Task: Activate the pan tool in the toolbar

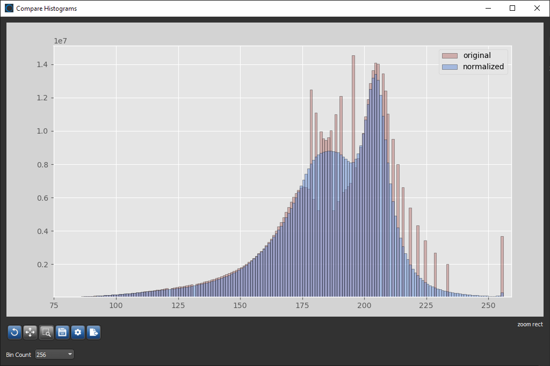Action: (x=30, y=332)
